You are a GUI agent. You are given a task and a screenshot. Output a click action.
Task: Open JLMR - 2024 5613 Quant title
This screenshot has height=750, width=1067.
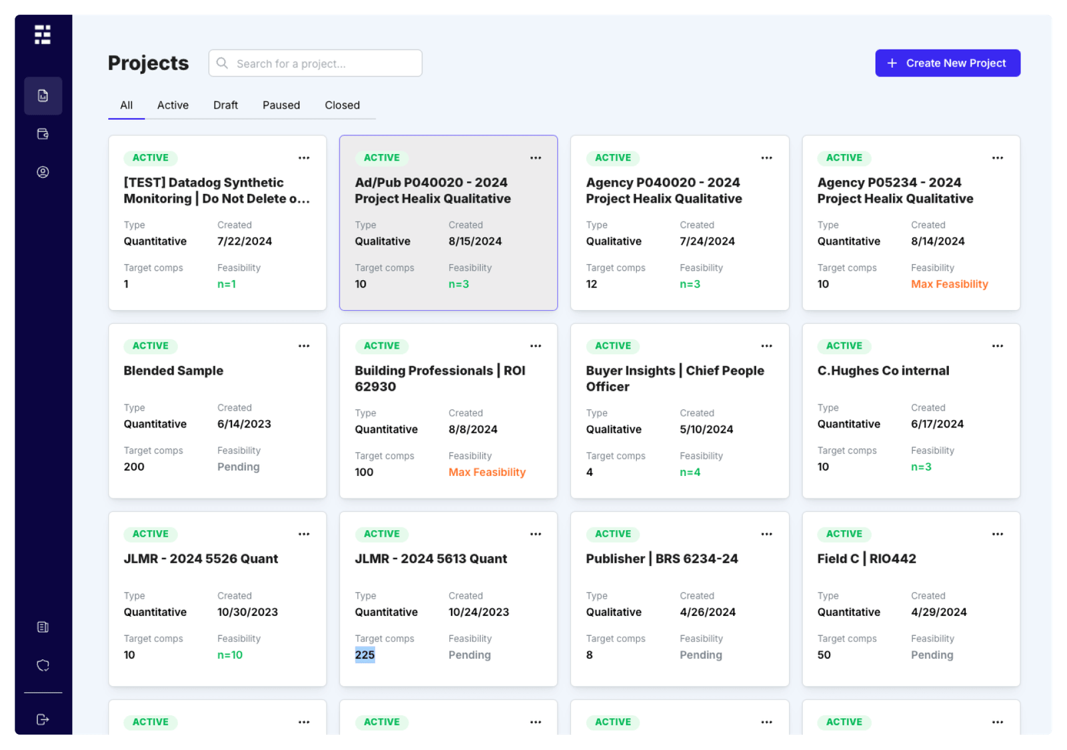coord(431,559)
